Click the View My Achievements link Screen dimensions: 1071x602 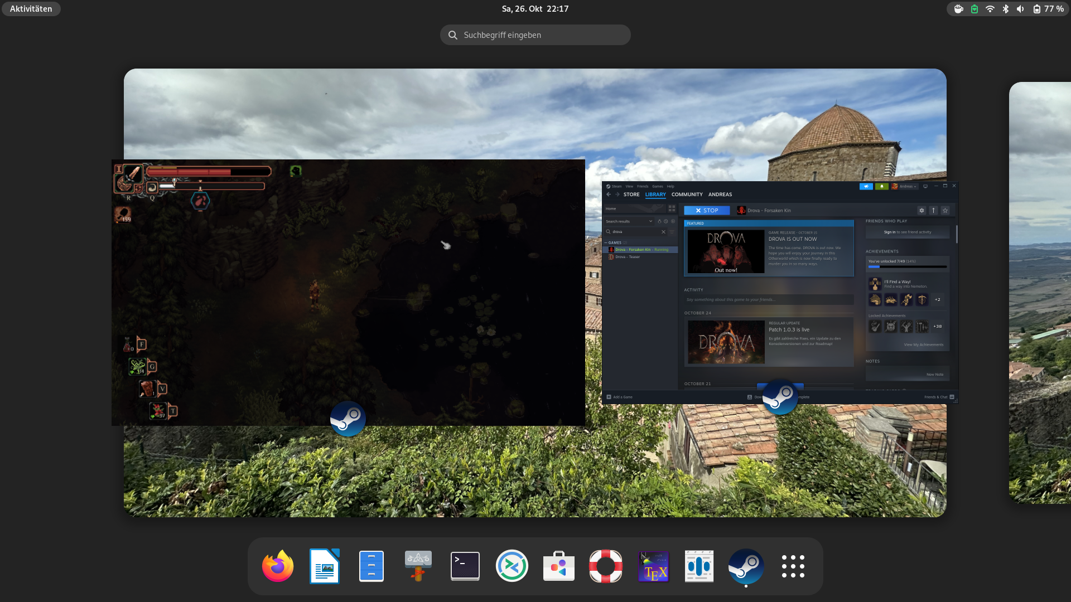click(x=923, y=344)
